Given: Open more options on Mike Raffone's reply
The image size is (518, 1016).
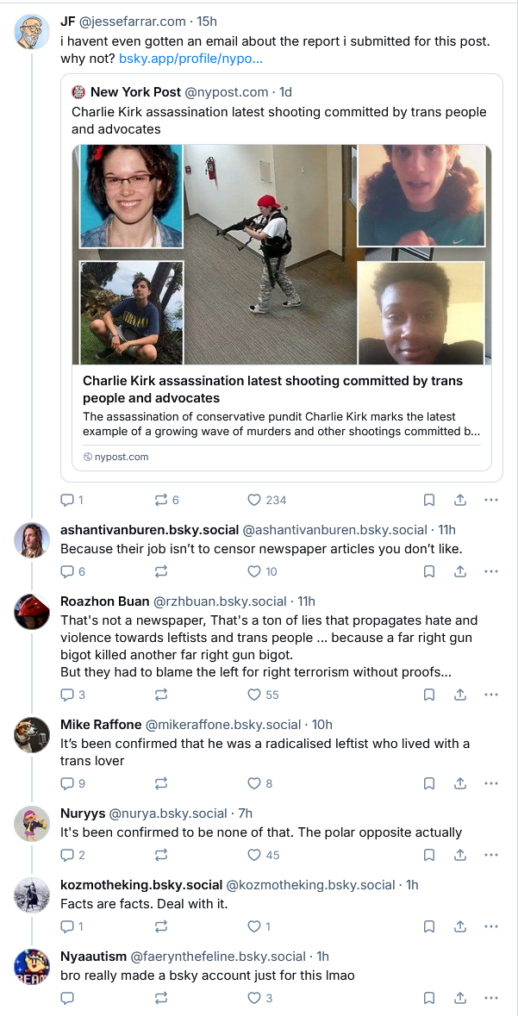Looking at the screenshot, I should tap(490, 783).
